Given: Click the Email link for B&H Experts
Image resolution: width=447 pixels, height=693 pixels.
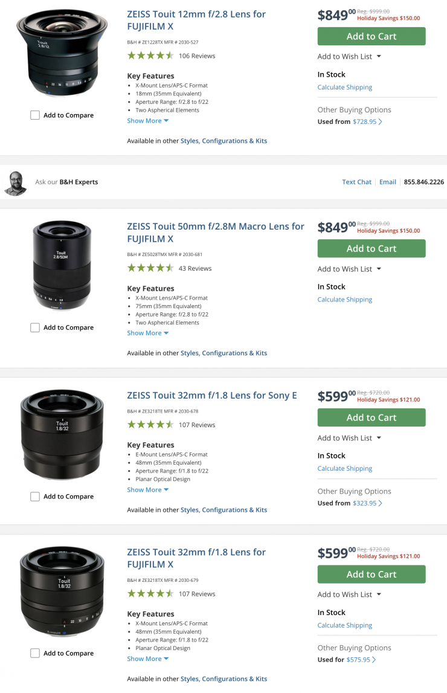Looking at the screenshot, I should 388,182.
